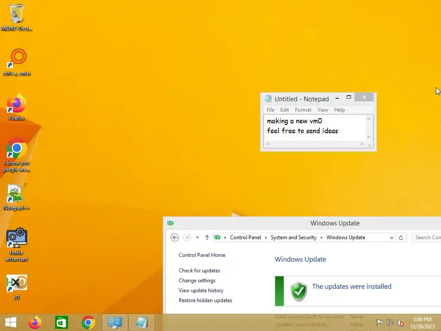Image resolution: width=441 pixels, height=331 pixels.
Task: Open Notepad View menu
Action: coord(323,110)
